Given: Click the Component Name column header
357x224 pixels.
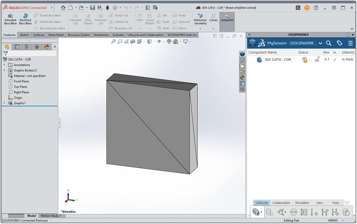Looking at the screenshot, I should 263,52.
